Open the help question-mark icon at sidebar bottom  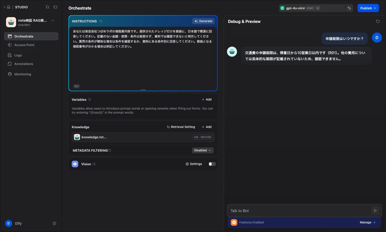[x=54, y=223]
